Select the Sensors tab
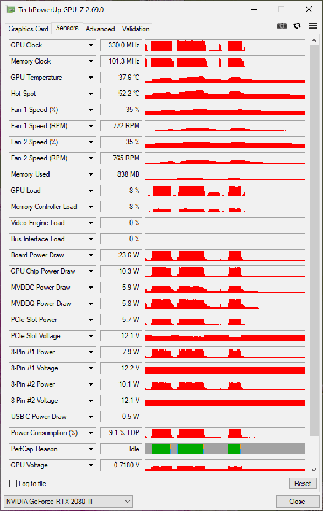The height and width of the screenshot is (511, 323). (x=67, y=27)
